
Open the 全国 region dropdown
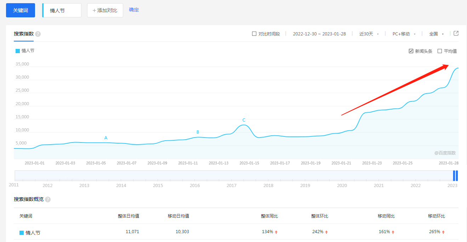click(436, 34)
